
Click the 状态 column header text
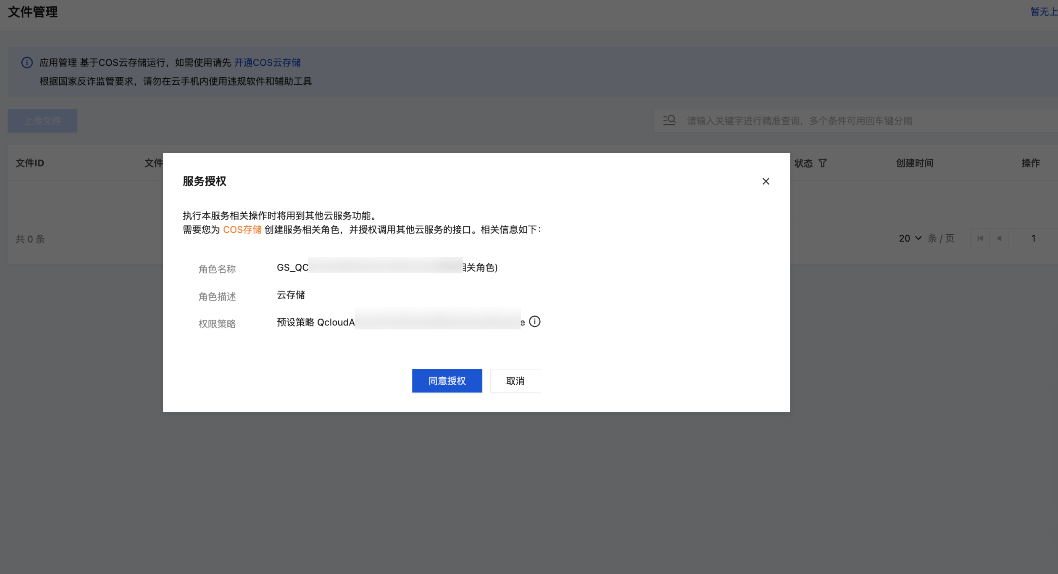click(x=803, y=163)
